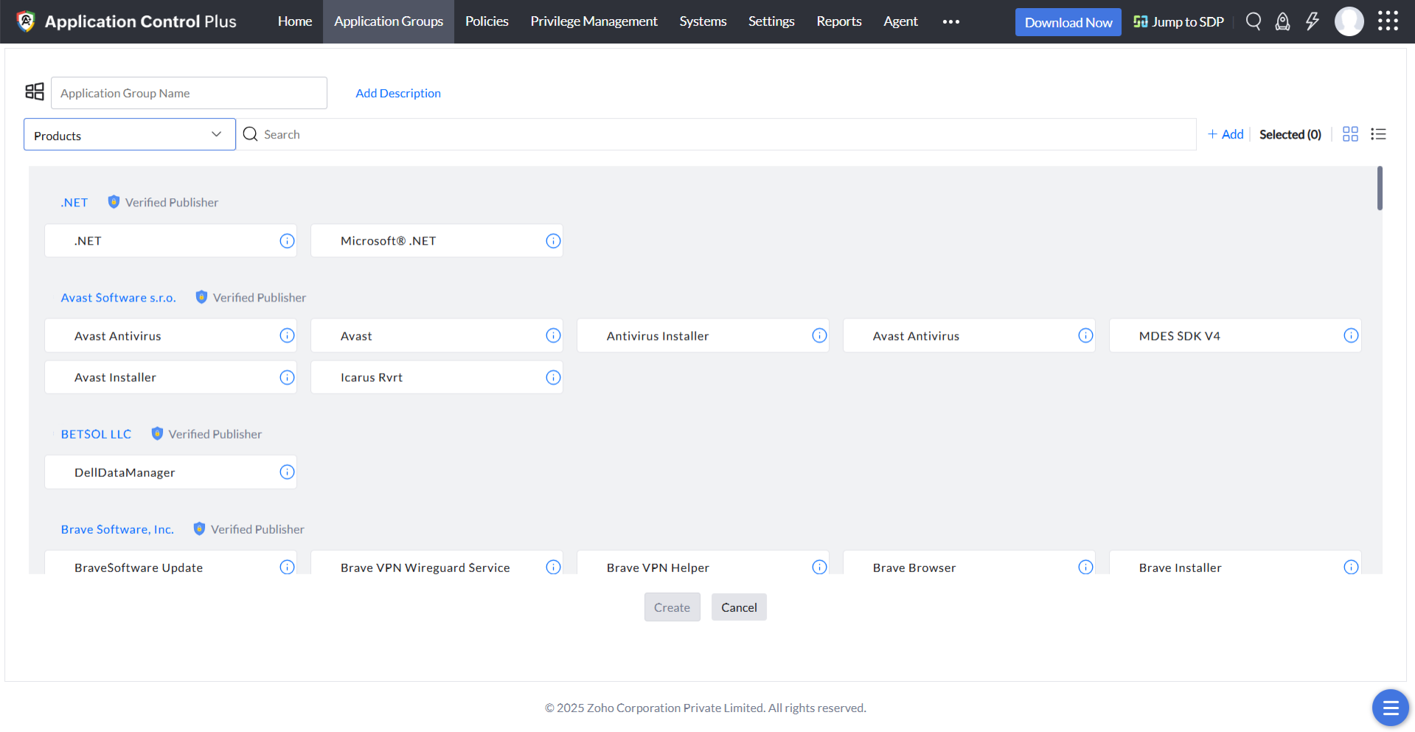Open the floating hamburger menu button
The width and height of the screenshot is (1415, 732).
(1391, 708)
